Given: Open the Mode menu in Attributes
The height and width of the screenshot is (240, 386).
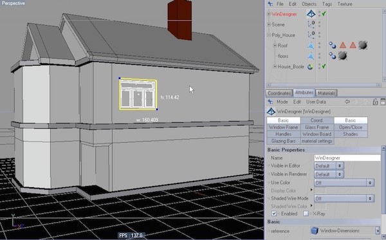Looking at the screenshot, I should pyautogui.click(x=282, y=102).
